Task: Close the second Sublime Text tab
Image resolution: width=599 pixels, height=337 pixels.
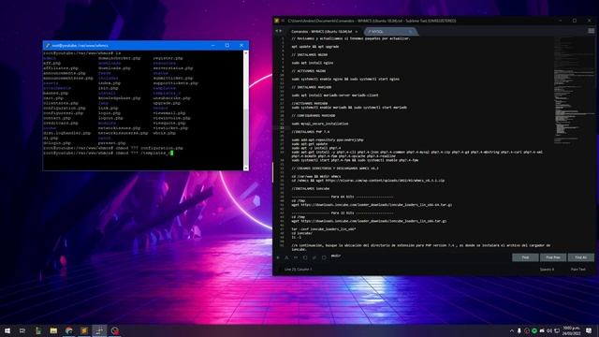Action: (410, 32)
